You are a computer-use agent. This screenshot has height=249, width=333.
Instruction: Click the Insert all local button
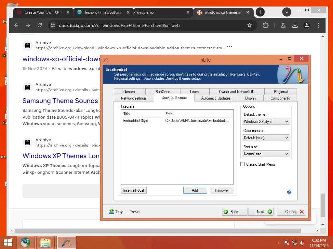tap(134, 190)
